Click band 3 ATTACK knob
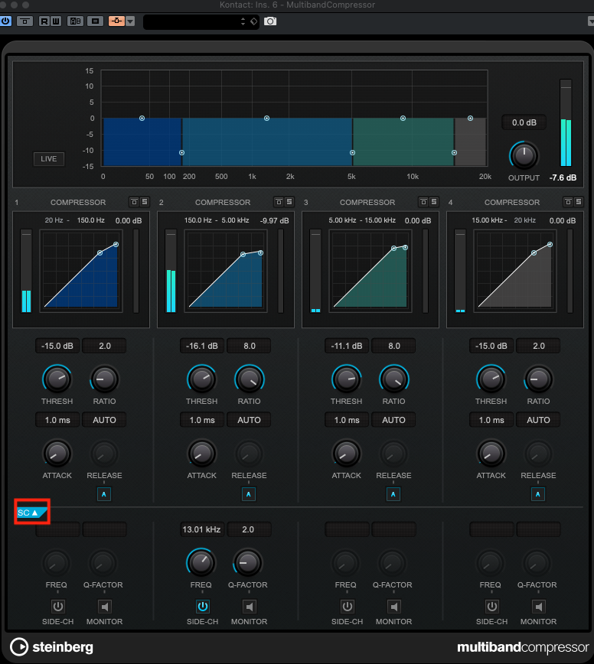The height and width of the screenshot is (664, 594). pos(347,454)
